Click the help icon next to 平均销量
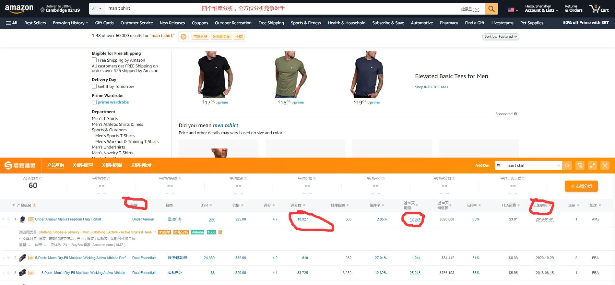 [x=109, y=178]
